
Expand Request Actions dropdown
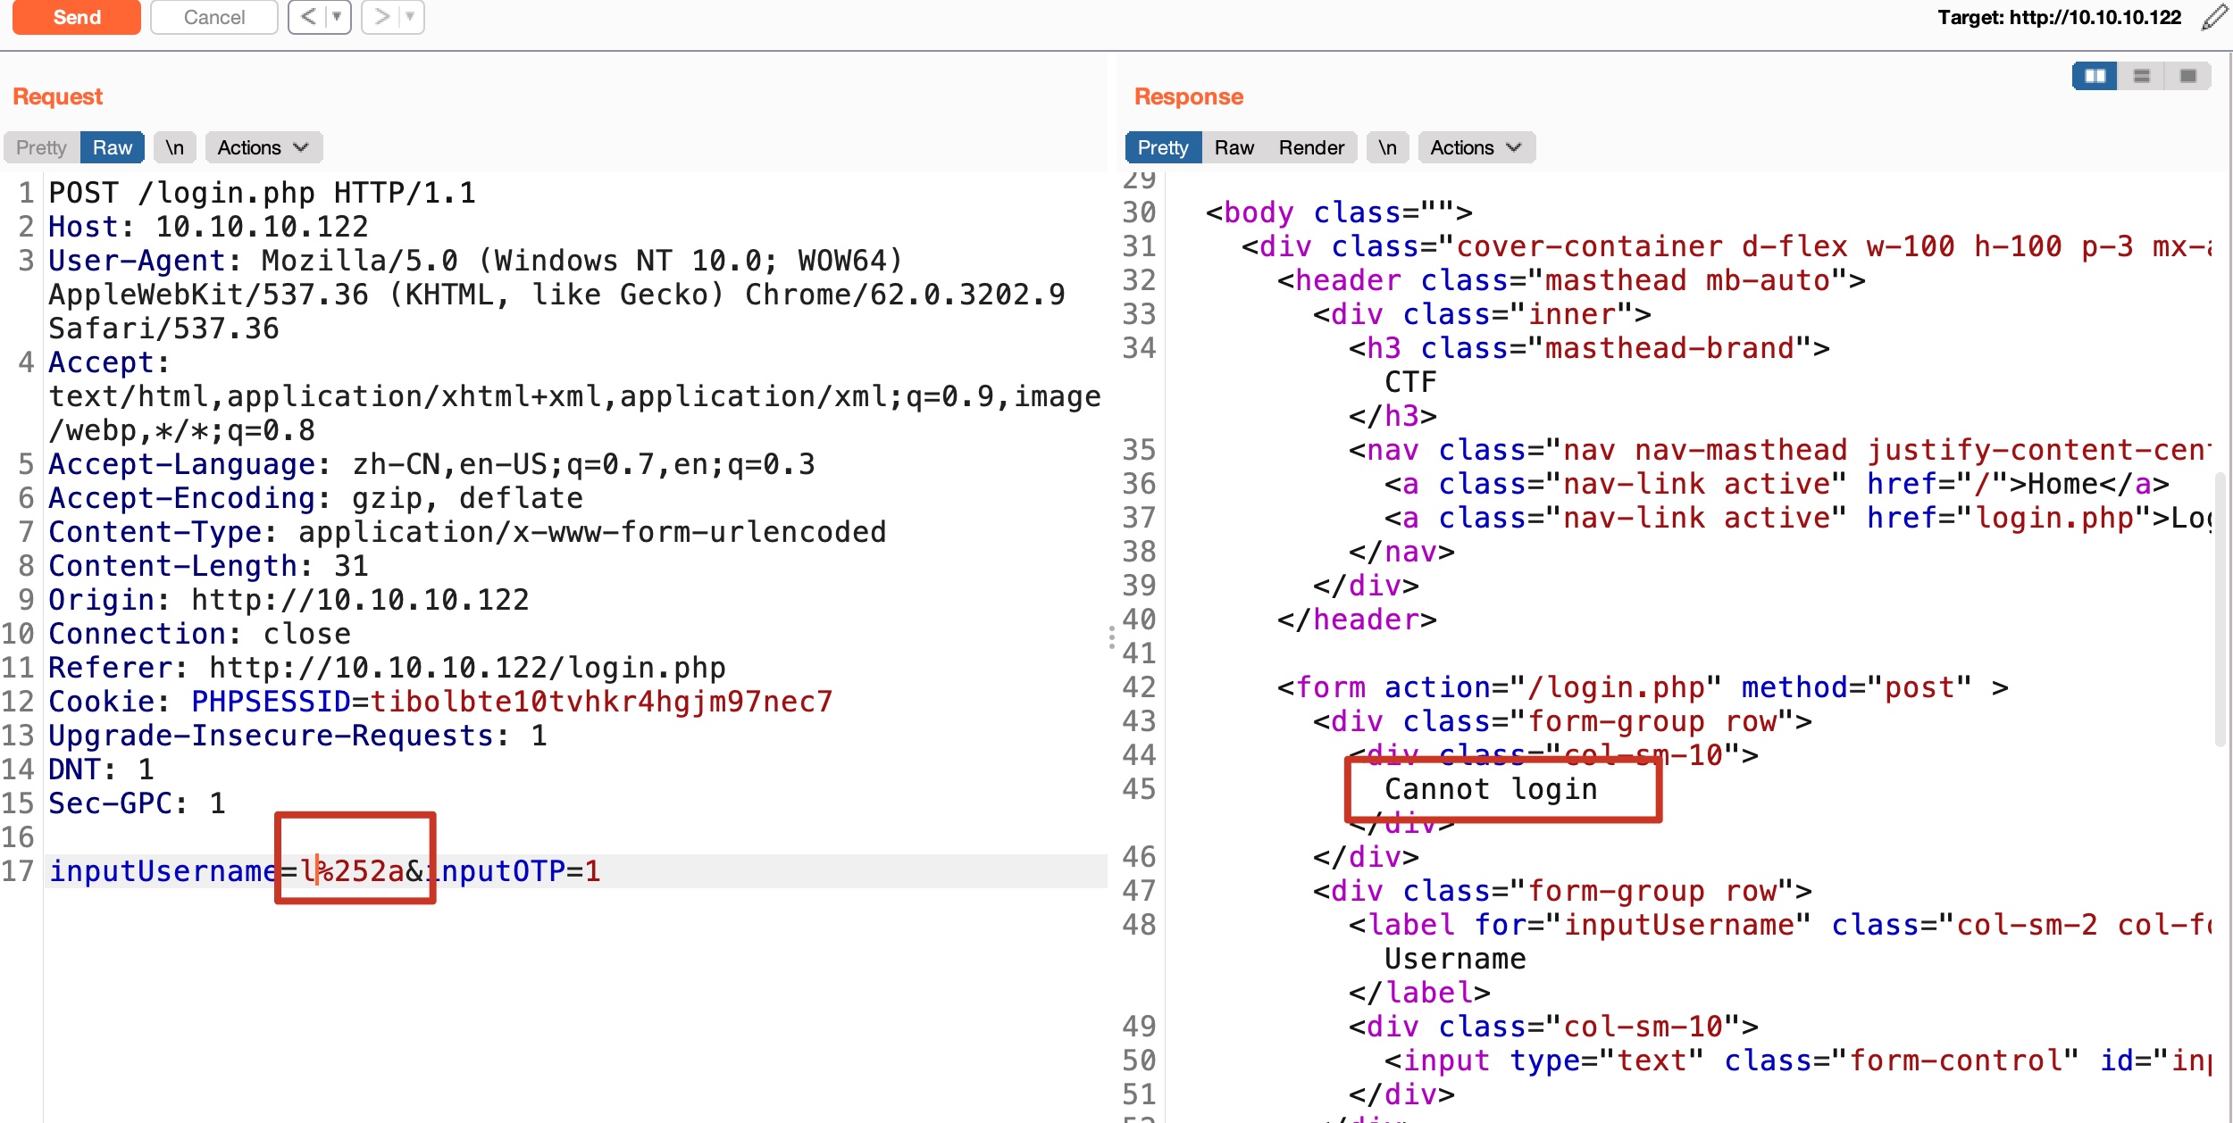[263, 147]
